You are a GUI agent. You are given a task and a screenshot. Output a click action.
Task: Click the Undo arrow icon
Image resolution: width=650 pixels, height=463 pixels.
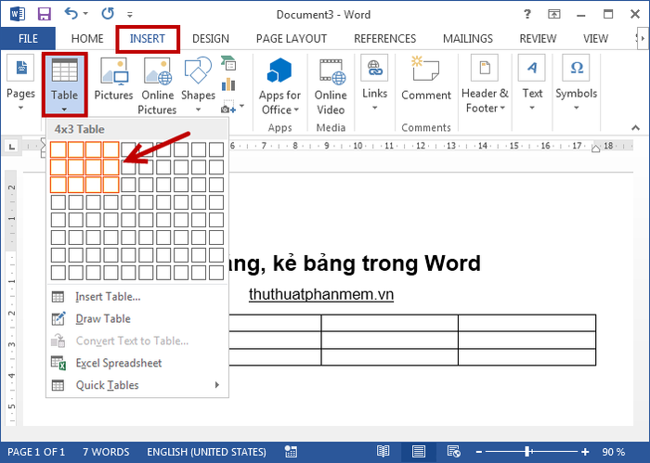71,14
